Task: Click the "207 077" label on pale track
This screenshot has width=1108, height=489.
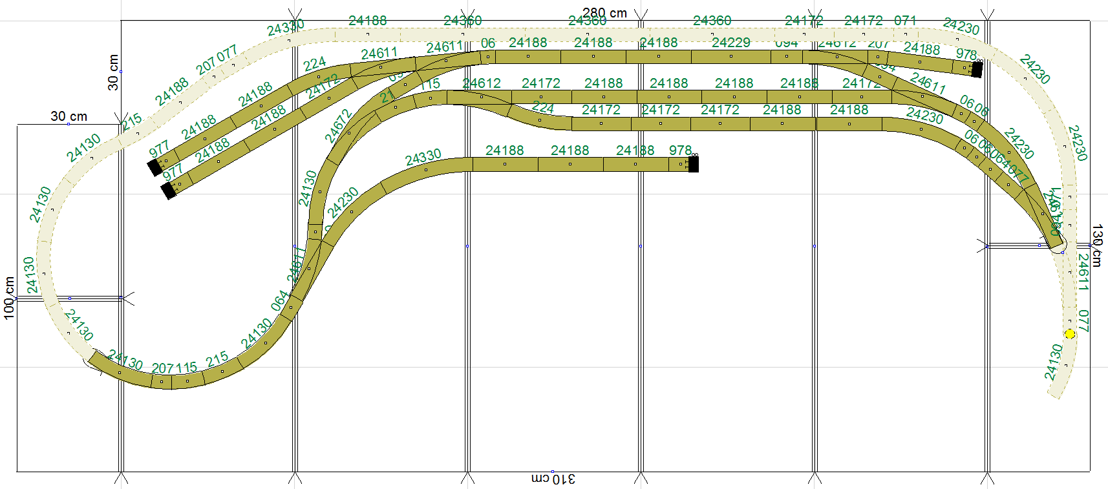Action: (x=217, y=59)
